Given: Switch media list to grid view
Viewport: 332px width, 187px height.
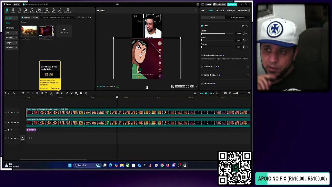Looking at the screenshot, I should tap(79, 17).
